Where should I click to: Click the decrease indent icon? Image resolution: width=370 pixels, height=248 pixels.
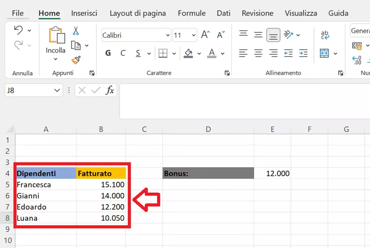(x=288, y=53)
